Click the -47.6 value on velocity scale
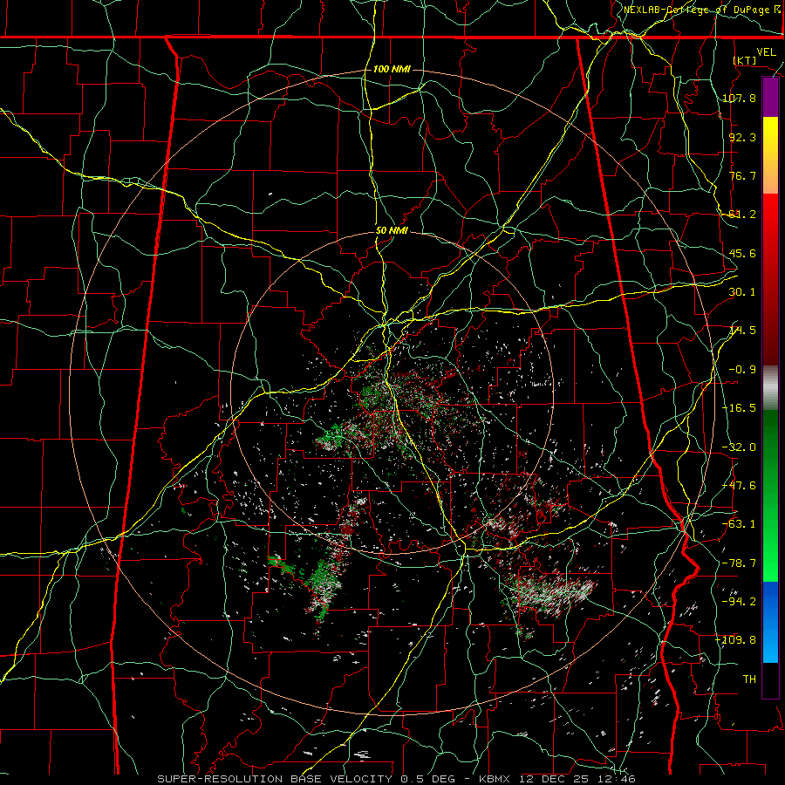Viewport: 785px width, 785px height. [x=739, y=486]
